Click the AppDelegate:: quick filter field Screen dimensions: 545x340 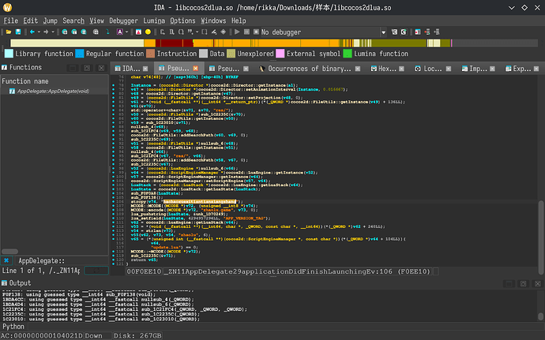pyautogui.click(x=61, y=261)
